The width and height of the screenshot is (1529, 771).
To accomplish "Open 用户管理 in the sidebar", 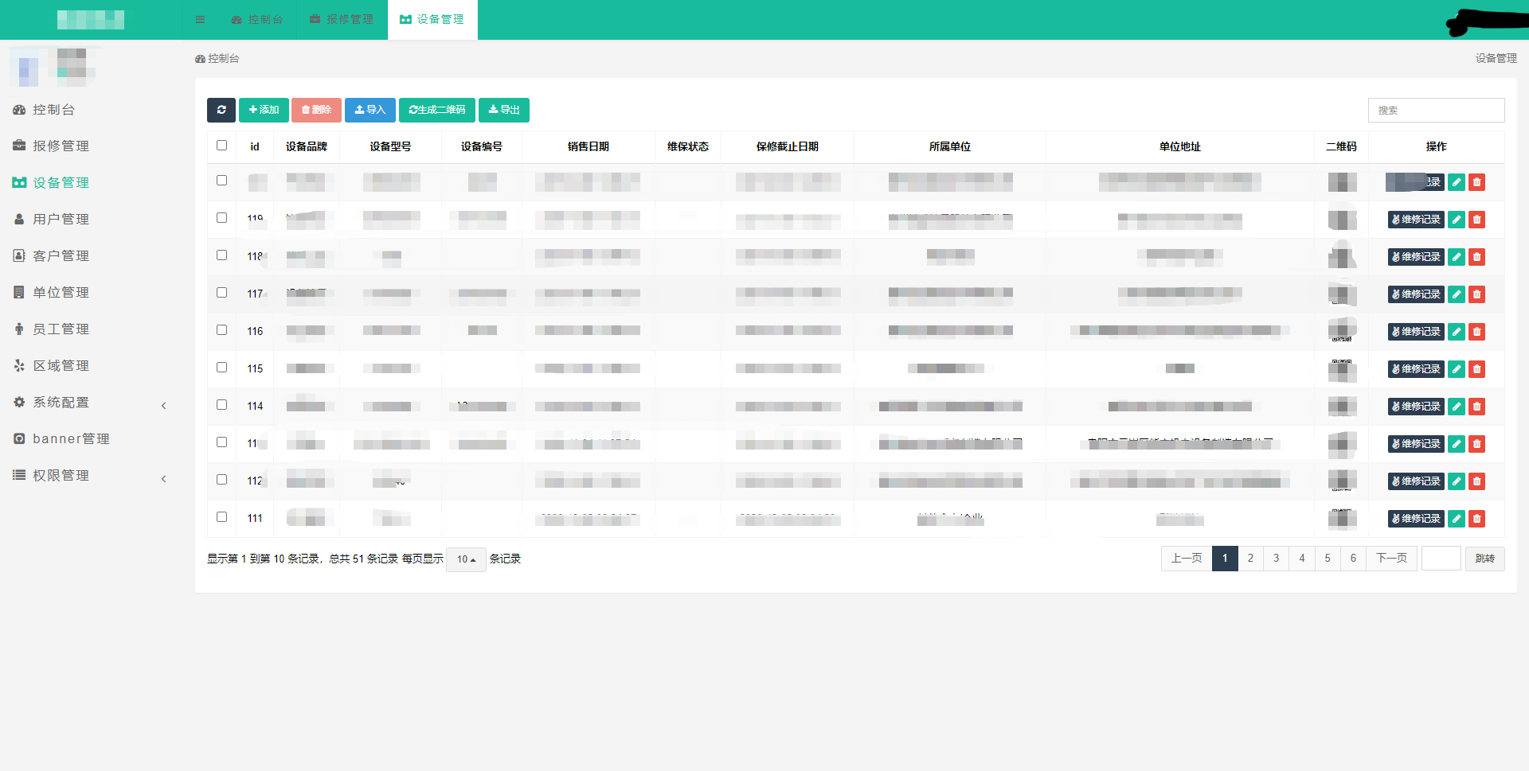I will point(61,220).
